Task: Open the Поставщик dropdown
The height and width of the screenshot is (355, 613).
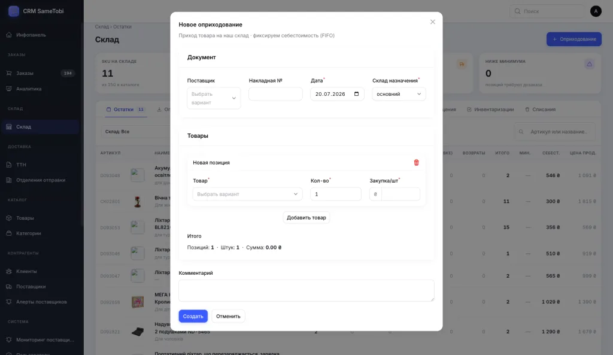Action: coord(214,98)
